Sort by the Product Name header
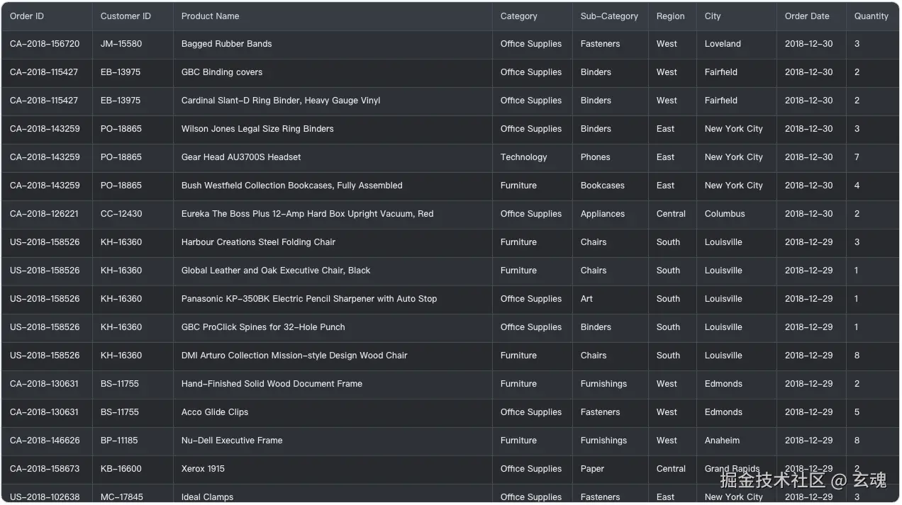The width and height of the screenshot is (902, 505). [x=210, y=16]
